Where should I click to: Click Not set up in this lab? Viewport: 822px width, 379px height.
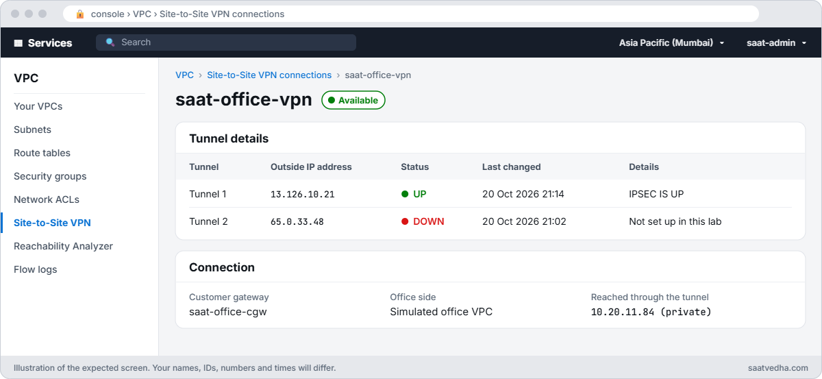[675, 221]
